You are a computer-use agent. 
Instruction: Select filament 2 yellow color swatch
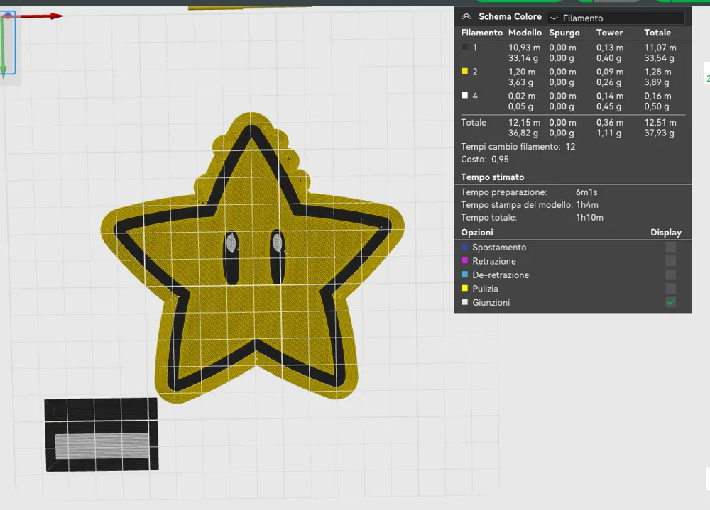pos(464,72)
